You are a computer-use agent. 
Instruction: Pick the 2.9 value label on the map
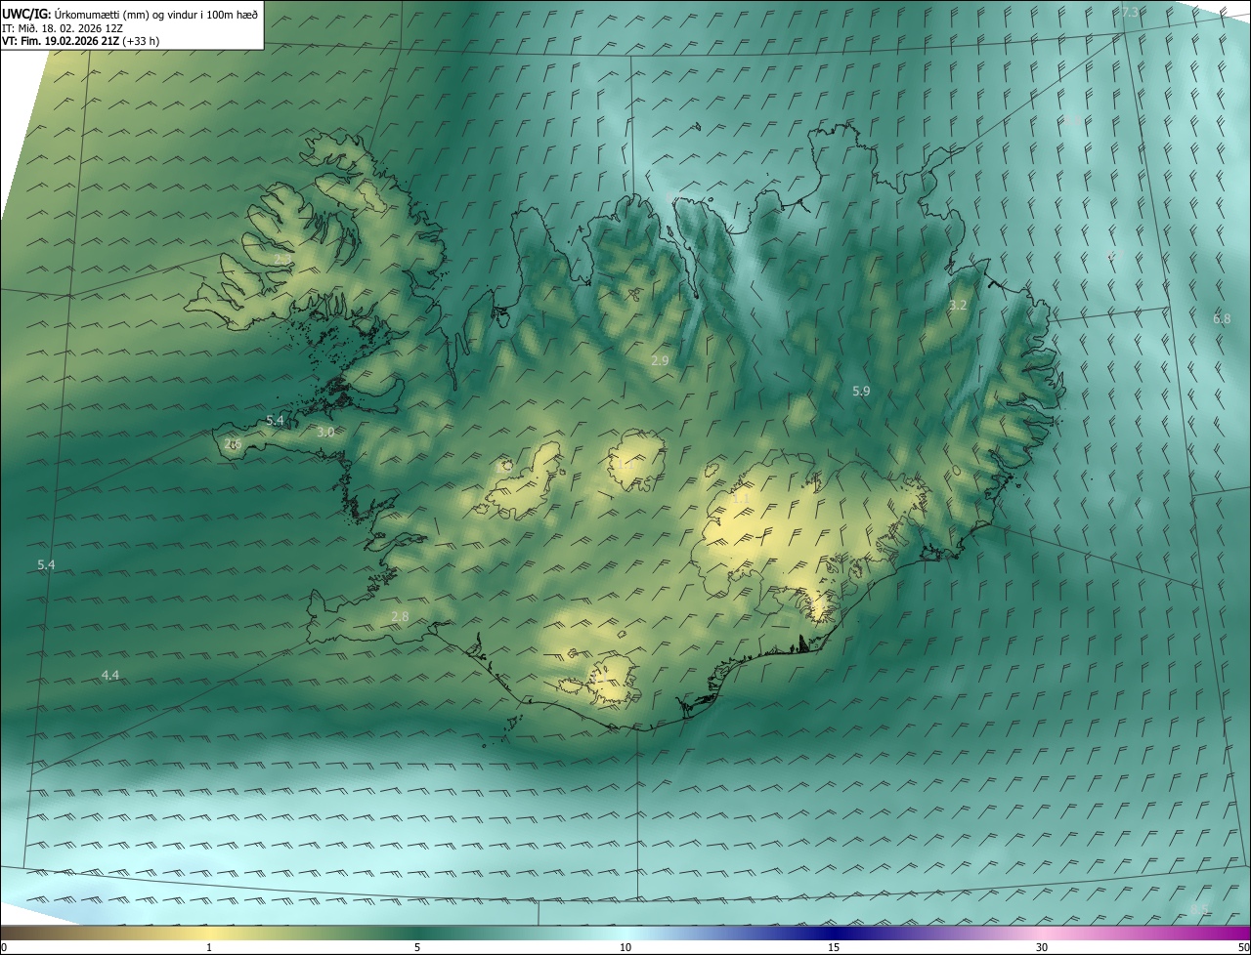point(660,360)
